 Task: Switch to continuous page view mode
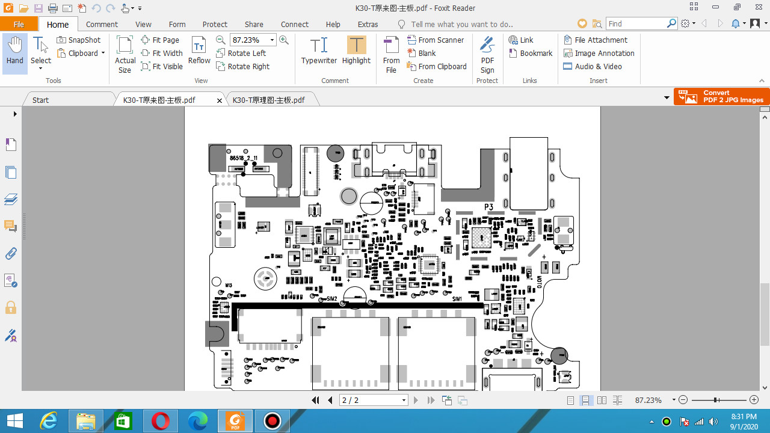click(585, 399)
